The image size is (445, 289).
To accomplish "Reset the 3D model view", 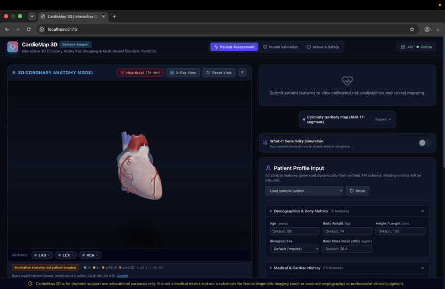I will coord(219,73).
